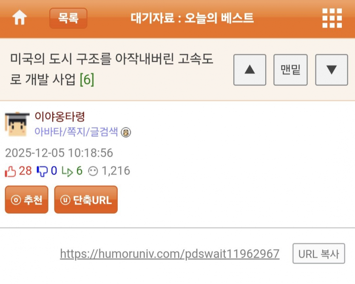This screenshot has height=284, width=355.
Task: Copy link using URL 복사 button
Action: click(319, 253)
